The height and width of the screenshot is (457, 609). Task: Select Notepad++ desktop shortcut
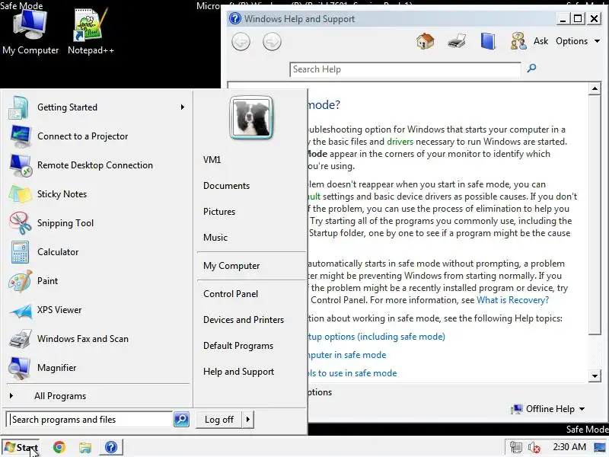pos(91,32)
